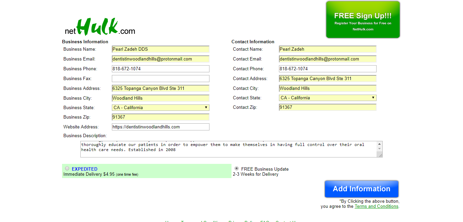
Task: Click the empty Business Fax field
Action: pyautogui.click(x=161, y=79)
